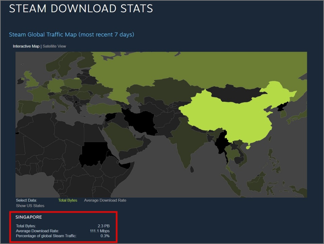Select Total Bytes data option
Screen dimensions: 324x244
[67, 200]
